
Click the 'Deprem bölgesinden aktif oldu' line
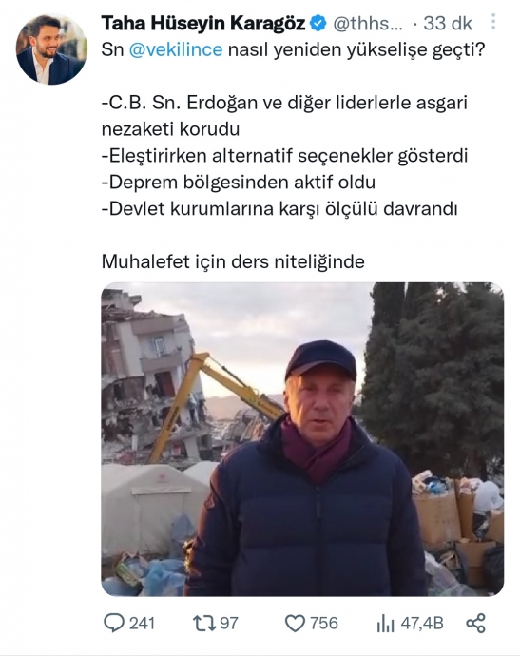coord(239,183)
